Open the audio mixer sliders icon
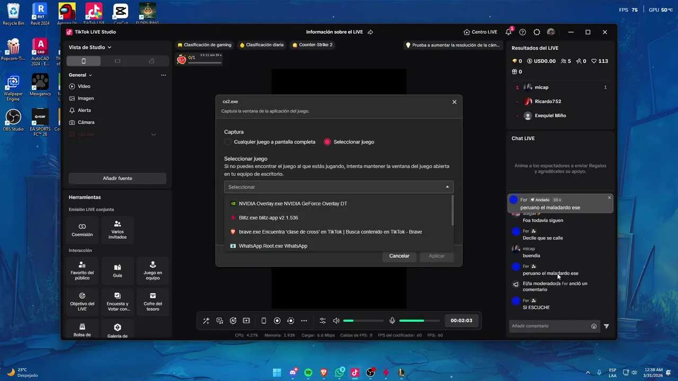This screenshot has height=381, width=678. [x=323, y=321]
